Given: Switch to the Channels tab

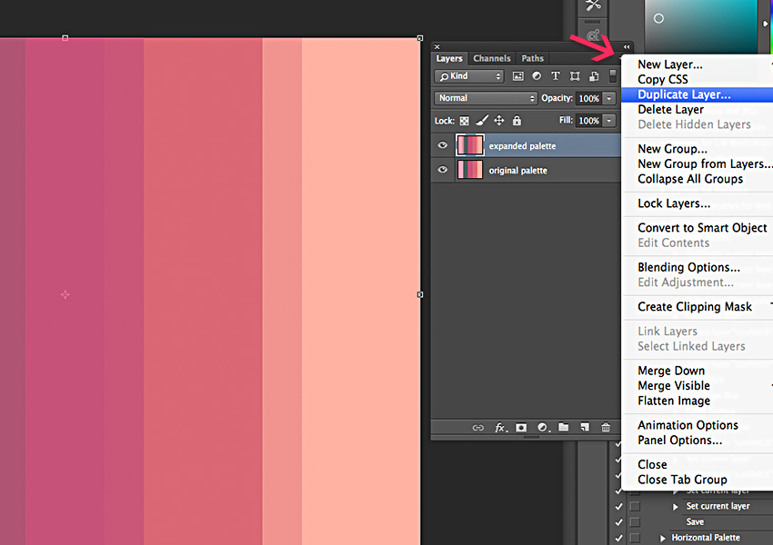Looking at the screenshot, I should coord(492,57).
